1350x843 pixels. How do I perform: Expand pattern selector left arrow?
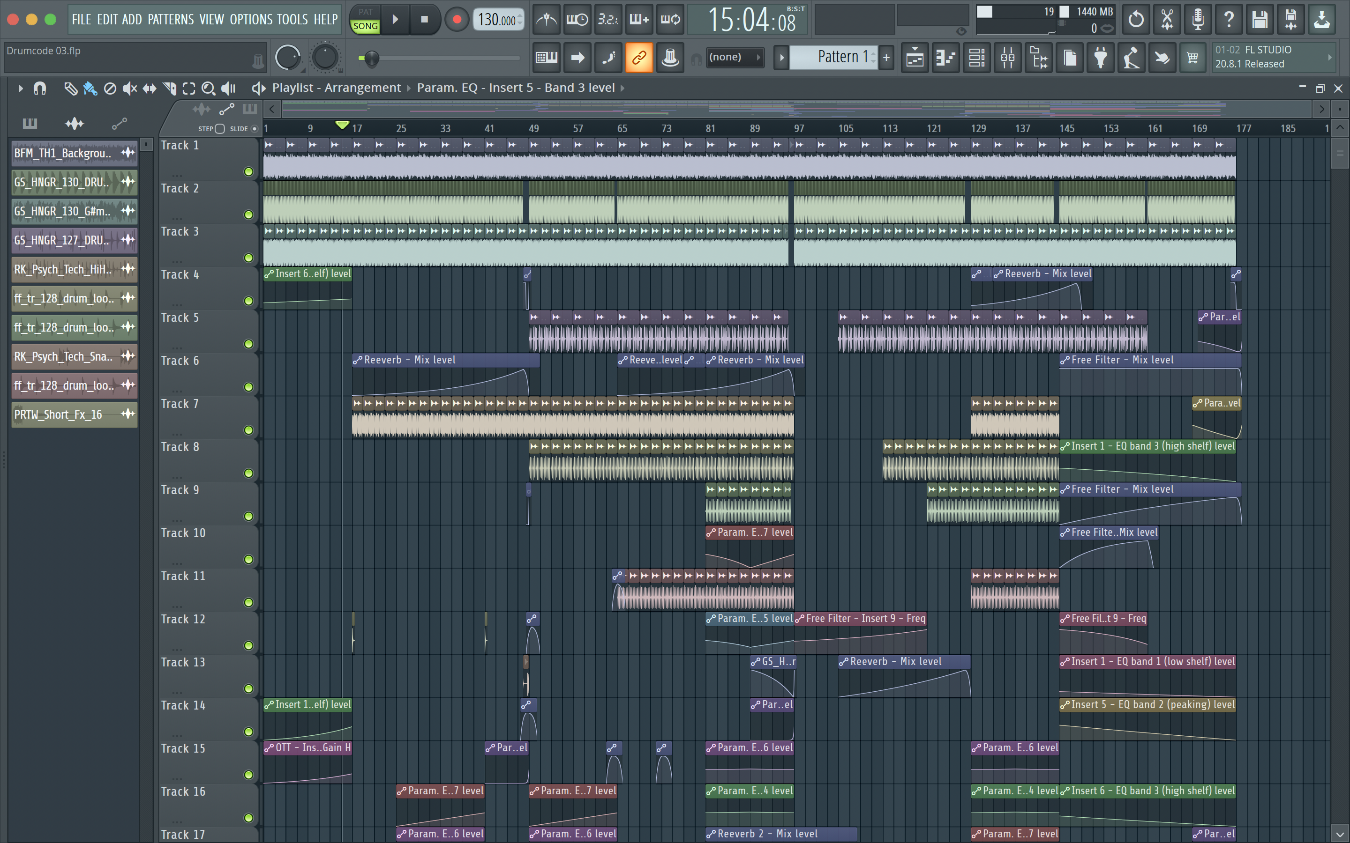pyautogui.click(x=781, y=58)
